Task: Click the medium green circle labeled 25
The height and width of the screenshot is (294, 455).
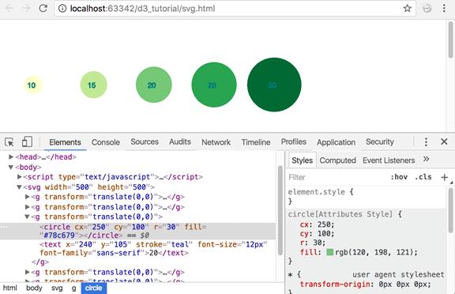Action: point(214,85)
